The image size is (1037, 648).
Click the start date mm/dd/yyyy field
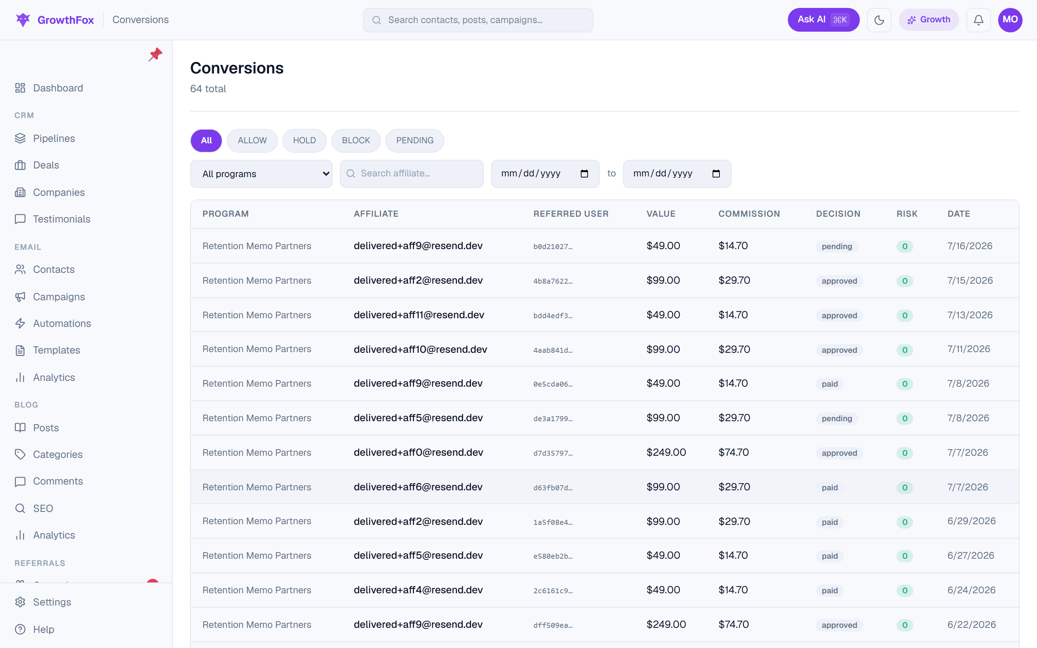pos(545,174)
